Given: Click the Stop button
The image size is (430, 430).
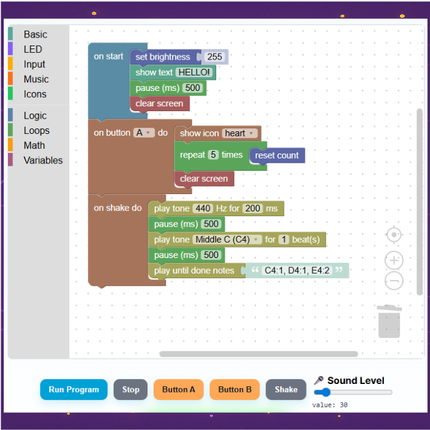Looking at the screenshot, I should 131,389.
